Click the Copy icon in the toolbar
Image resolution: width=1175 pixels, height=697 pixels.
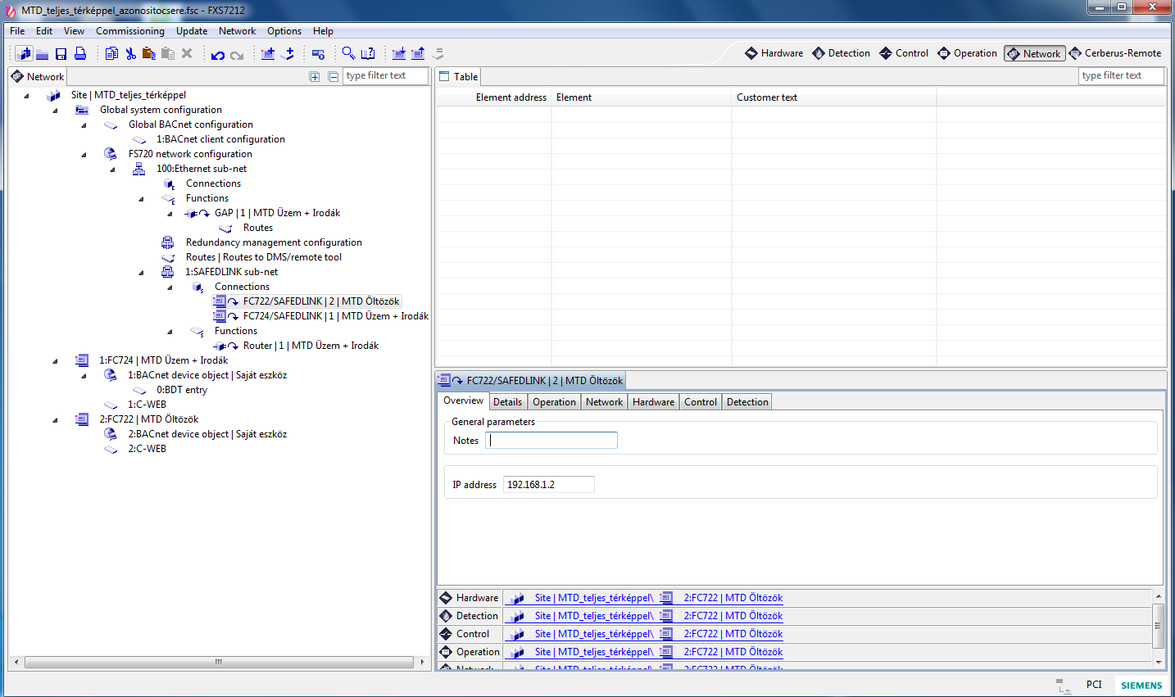(111, 54)
